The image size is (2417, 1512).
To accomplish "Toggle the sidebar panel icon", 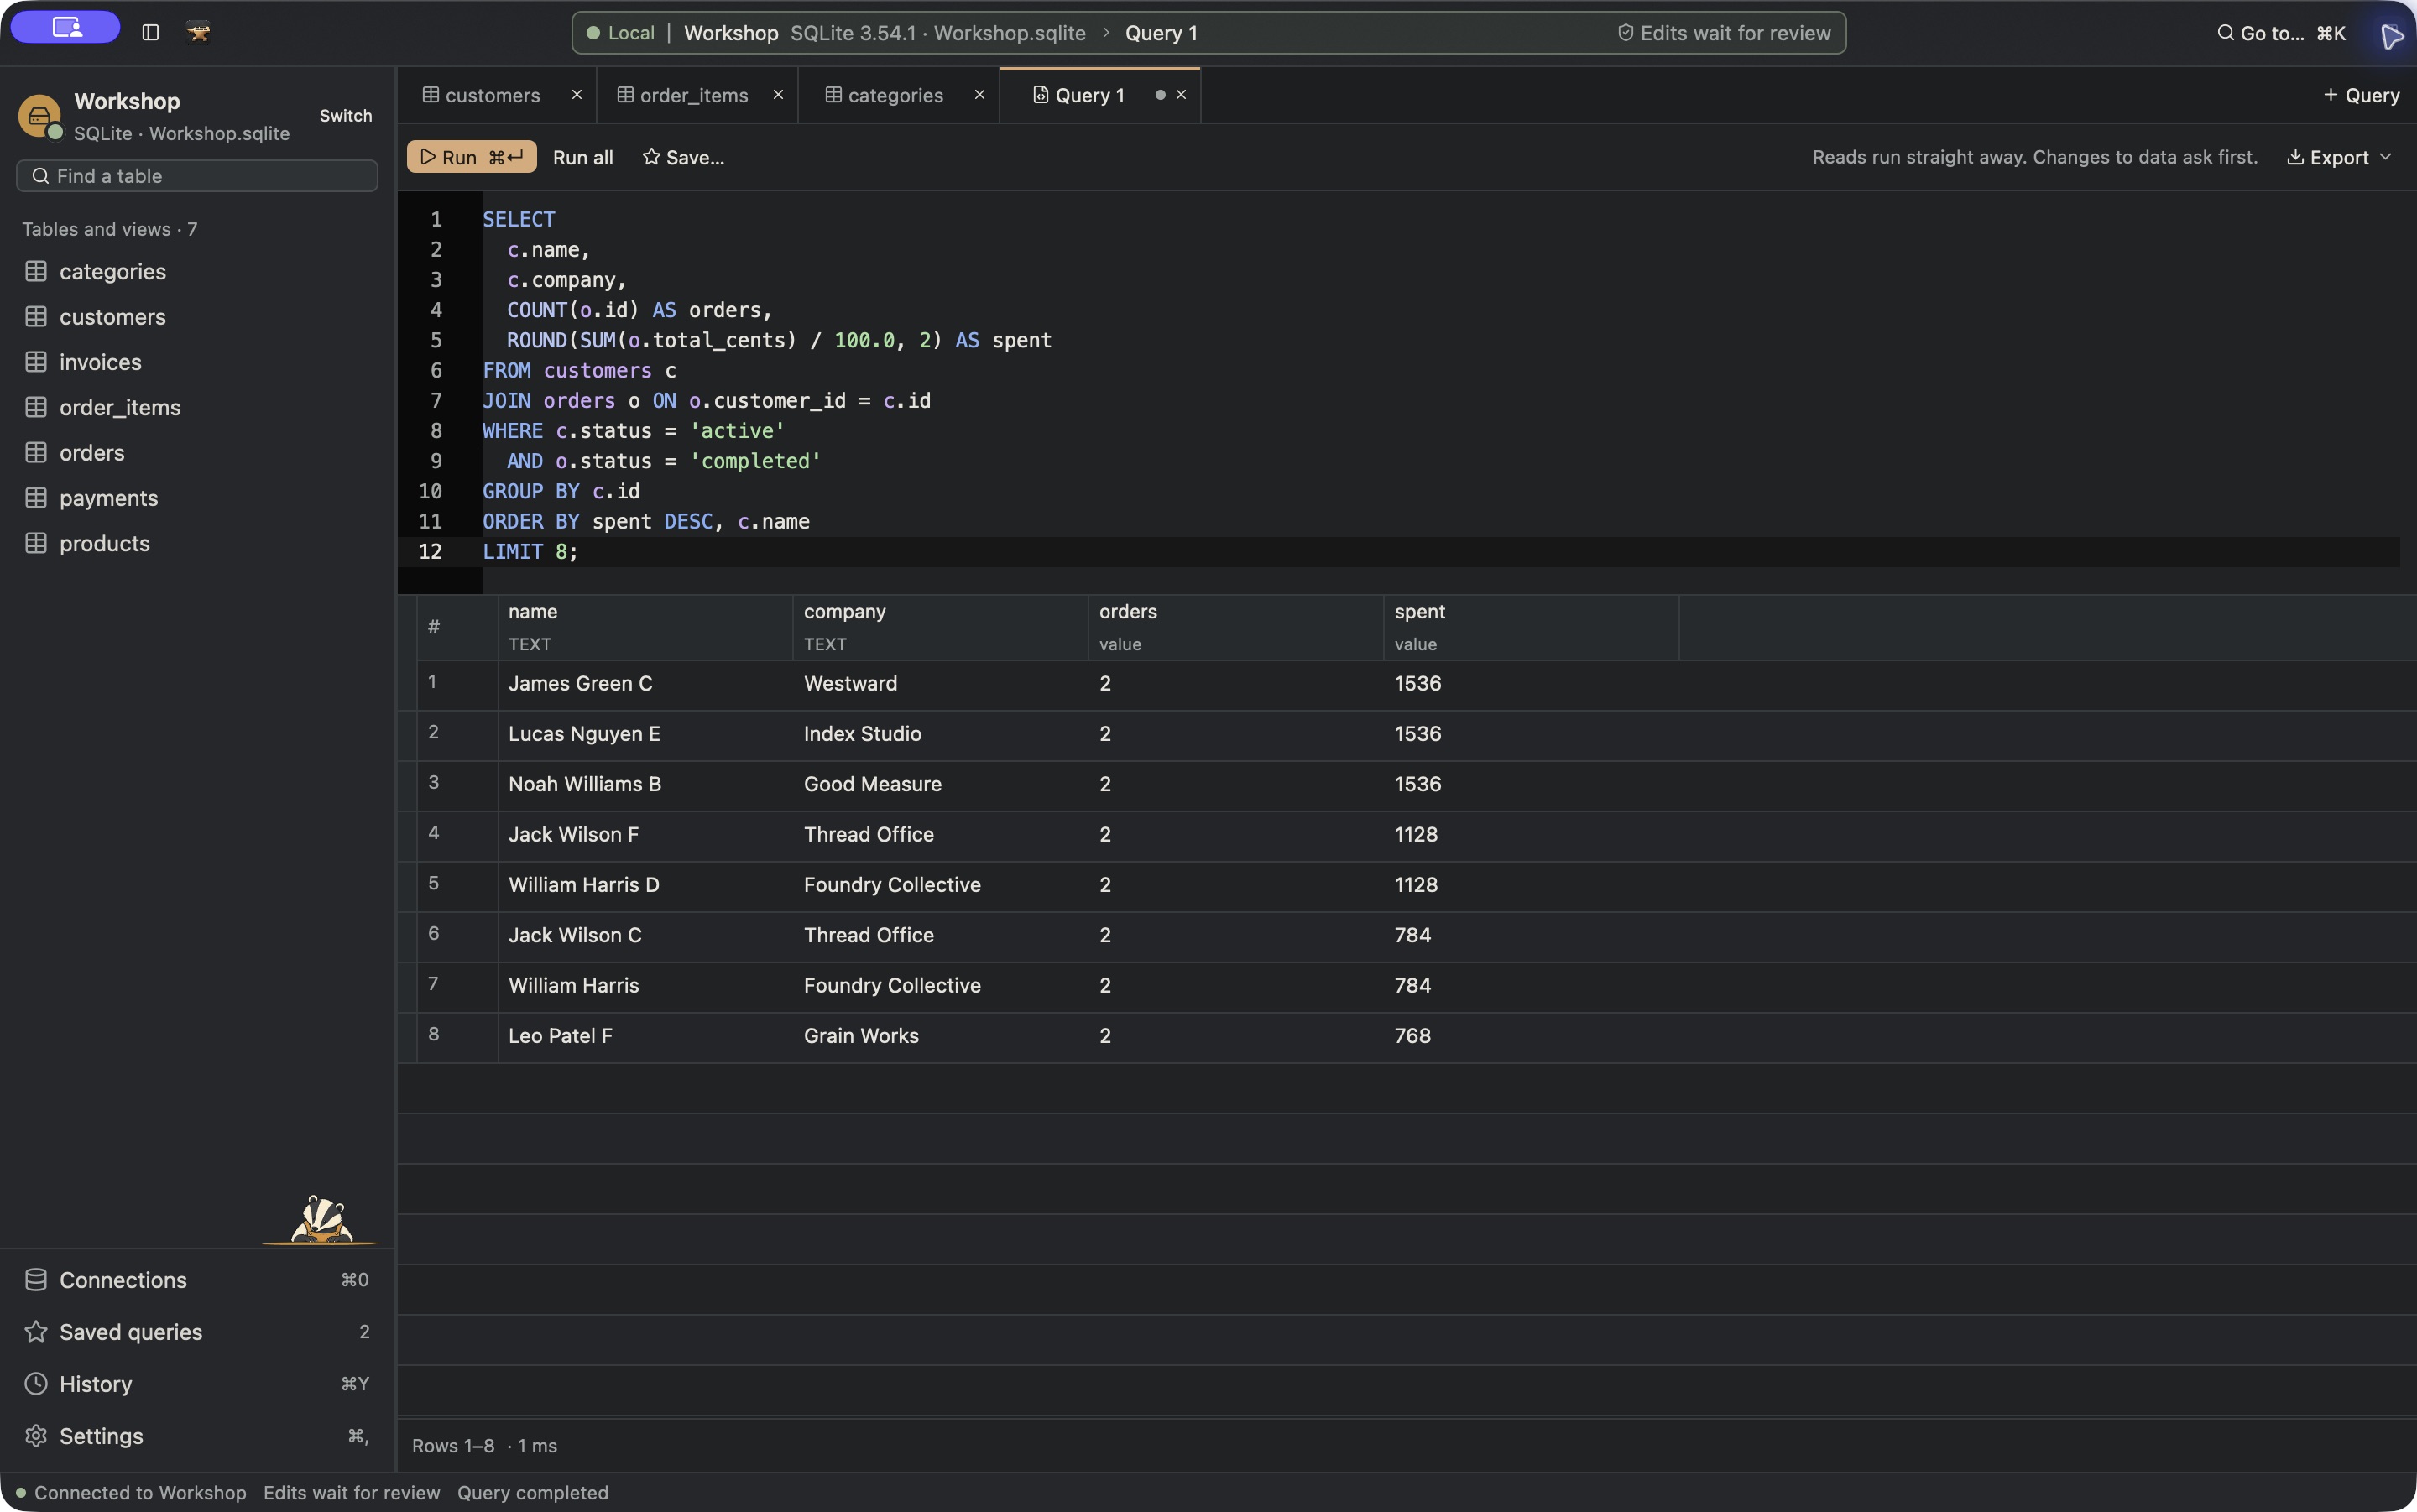I will point(151,33).
